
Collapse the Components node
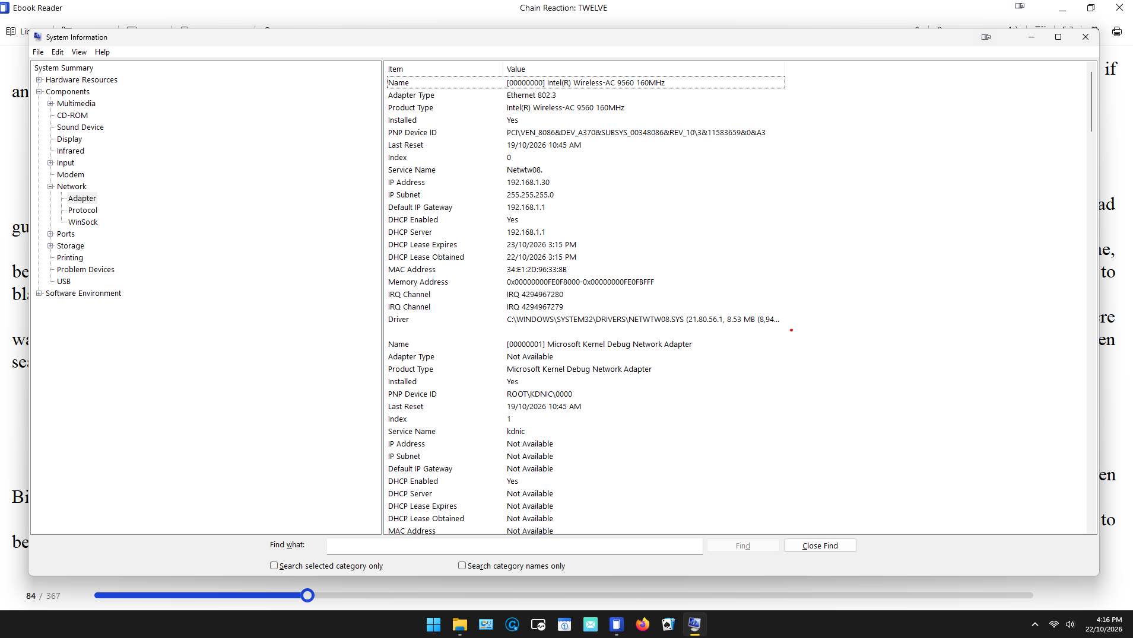coord(39,92)
